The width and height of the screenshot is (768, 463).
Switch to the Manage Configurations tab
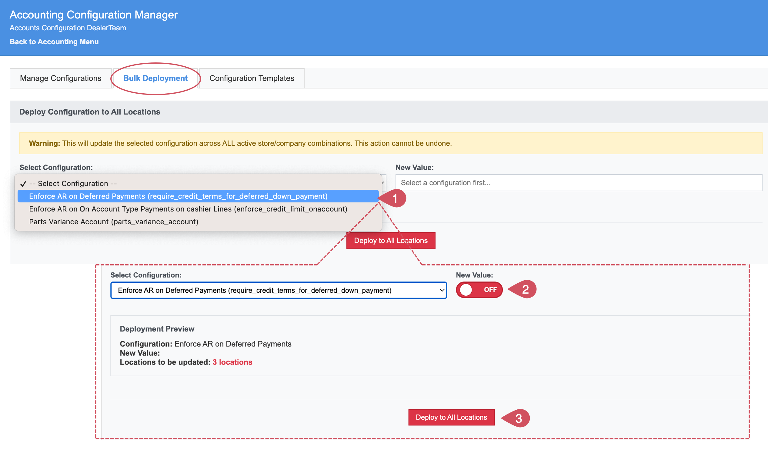pos(61,78)
